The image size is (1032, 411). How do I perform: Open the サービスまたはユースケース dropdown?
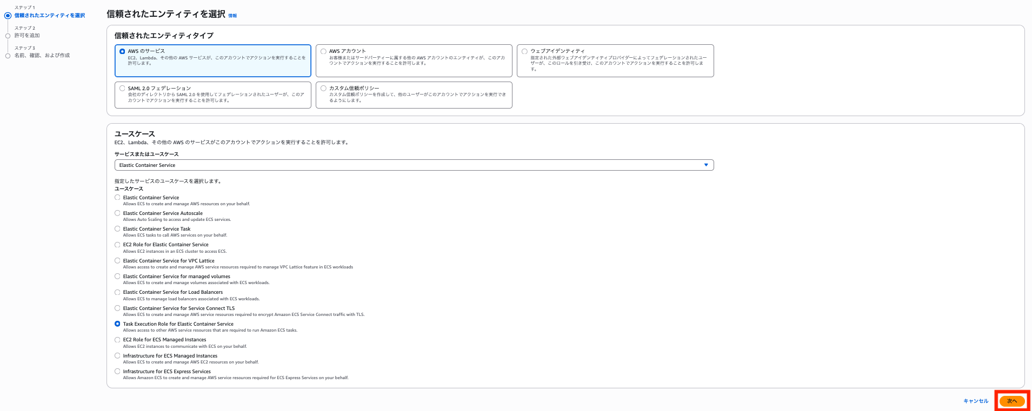tap(414, 165)
